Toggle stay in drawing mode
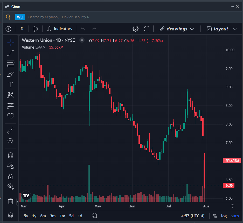This screenshot has width=243, height=223. coord(11,166)
